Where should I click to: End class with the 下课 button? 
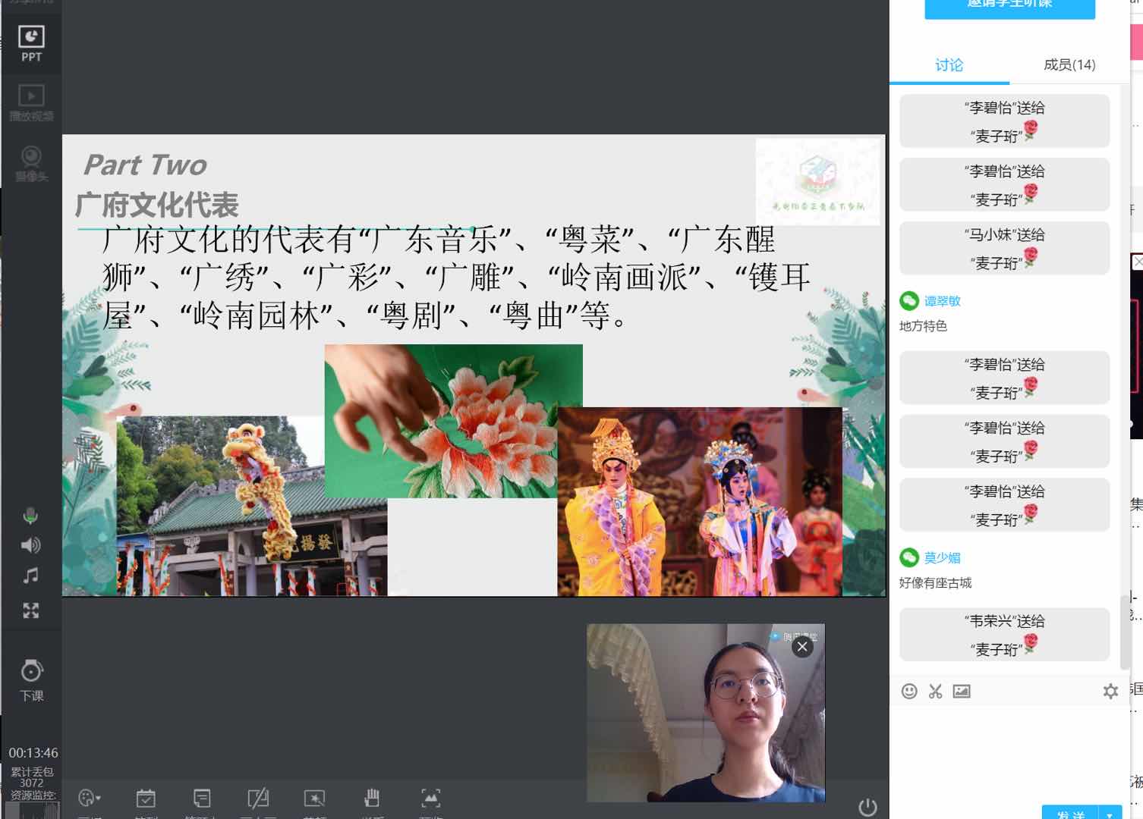point(31,680)
